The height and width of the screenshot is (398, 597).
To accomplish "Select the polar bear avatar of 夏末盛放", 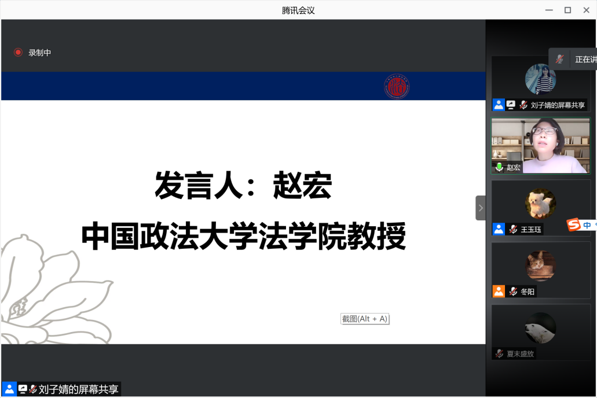I will (540, 328).
